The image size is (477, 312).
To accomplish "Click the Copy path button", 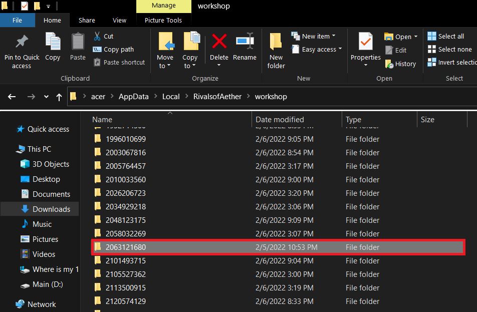I will (x=113, y=49).
